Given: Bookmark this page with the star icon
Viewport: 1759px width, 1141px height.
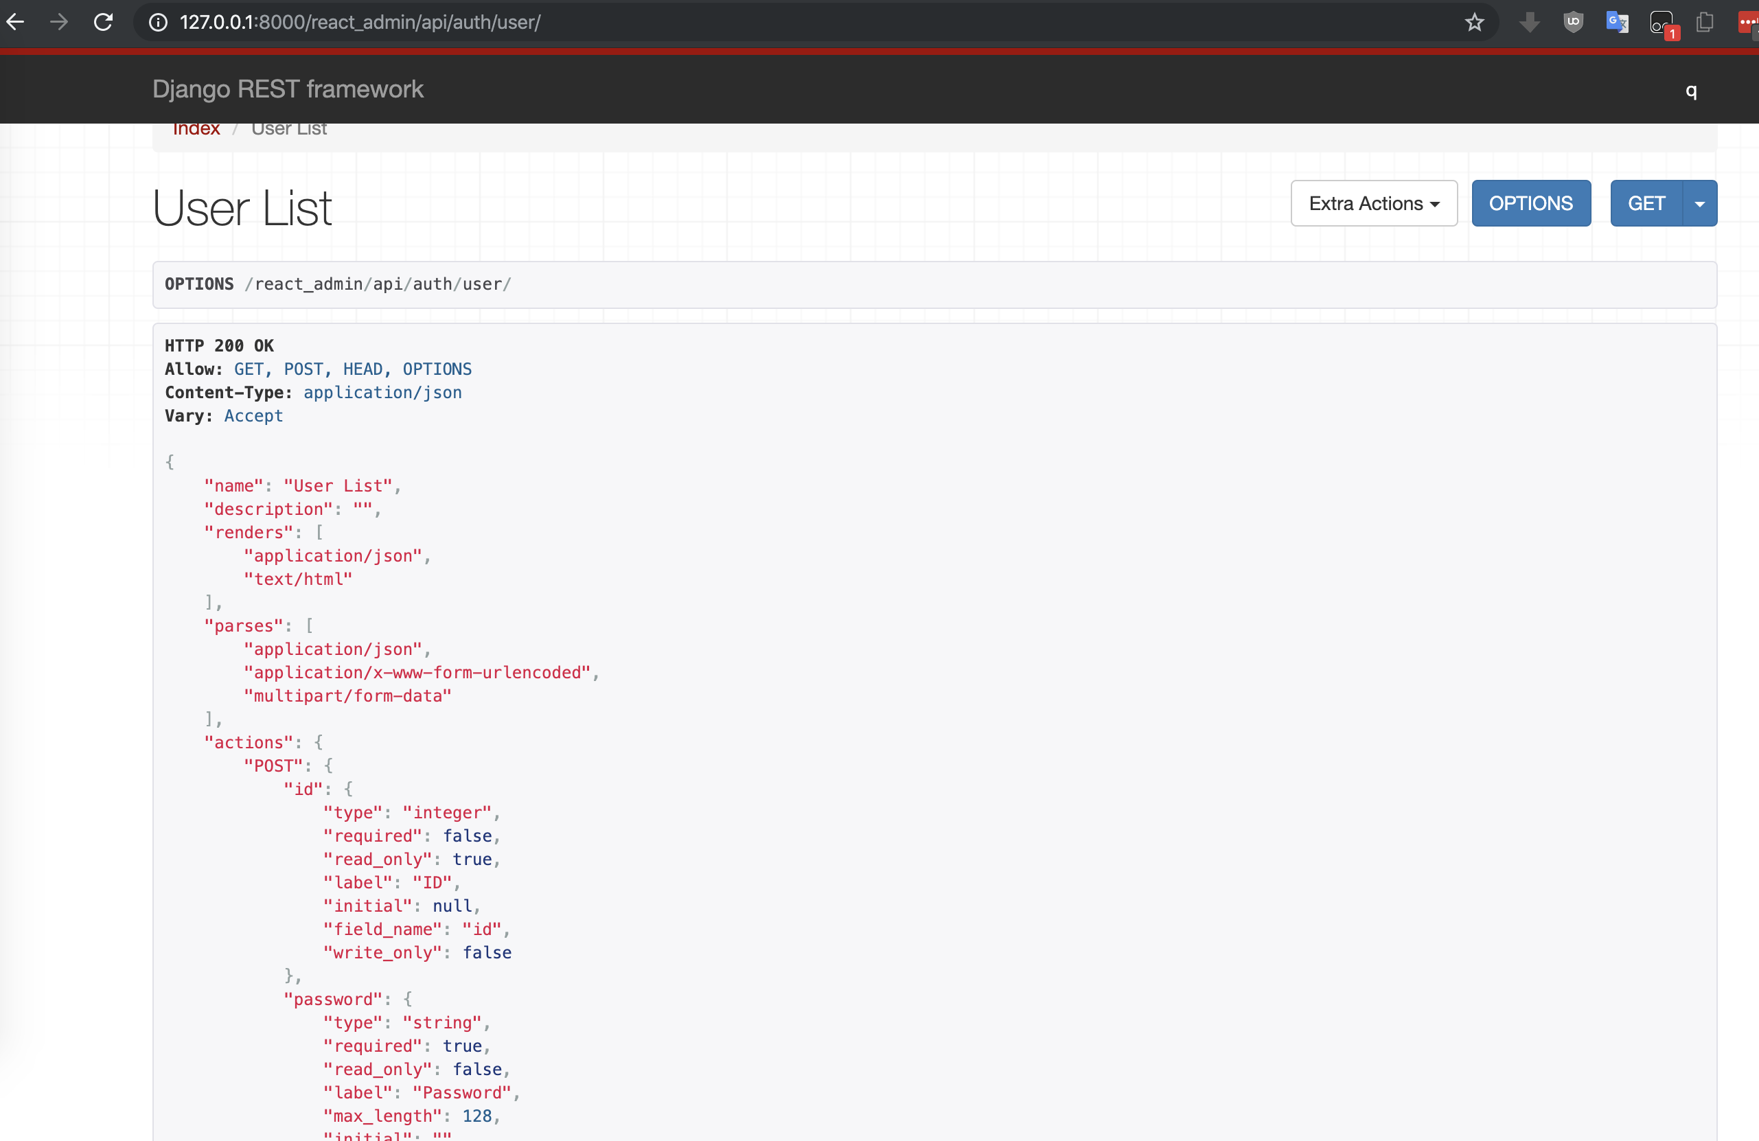Looking at the screenshot, I should [x=1473, y=22].
